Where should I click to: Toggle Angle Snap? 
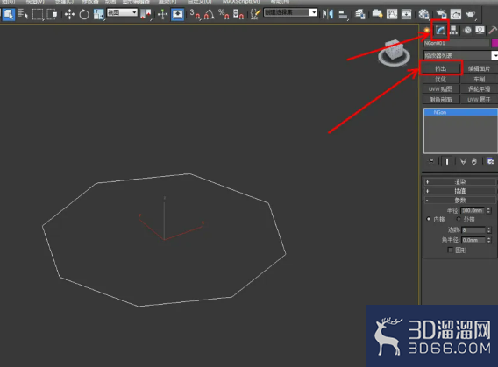point(209,14)
